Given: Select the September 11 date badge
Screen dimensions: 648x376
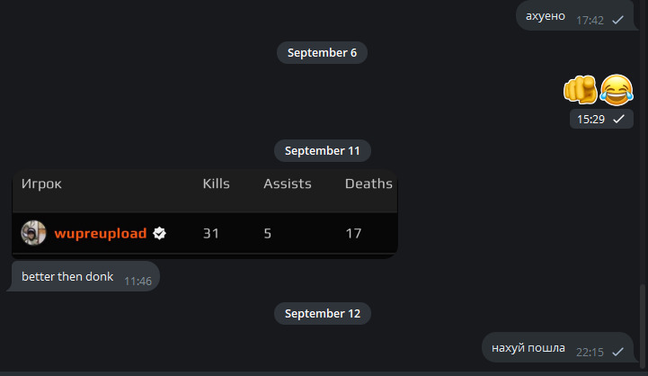Looking at the screenshot, I should [322, 151].
